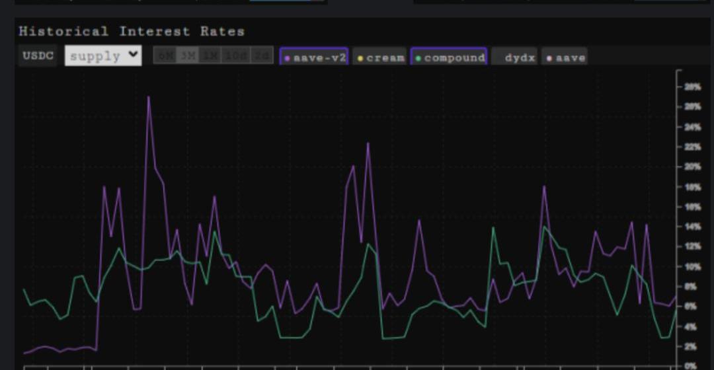The image size is (714, 370).
Task: Click the pink dot beside aave
Action: point(549,58)
